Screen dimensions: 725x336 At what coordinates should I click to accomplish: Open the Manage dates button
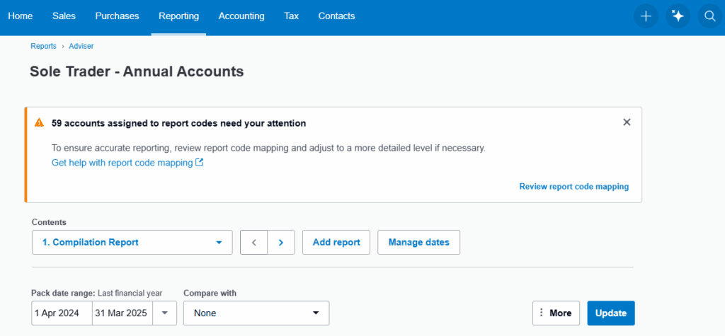click(x=418, y=242)
